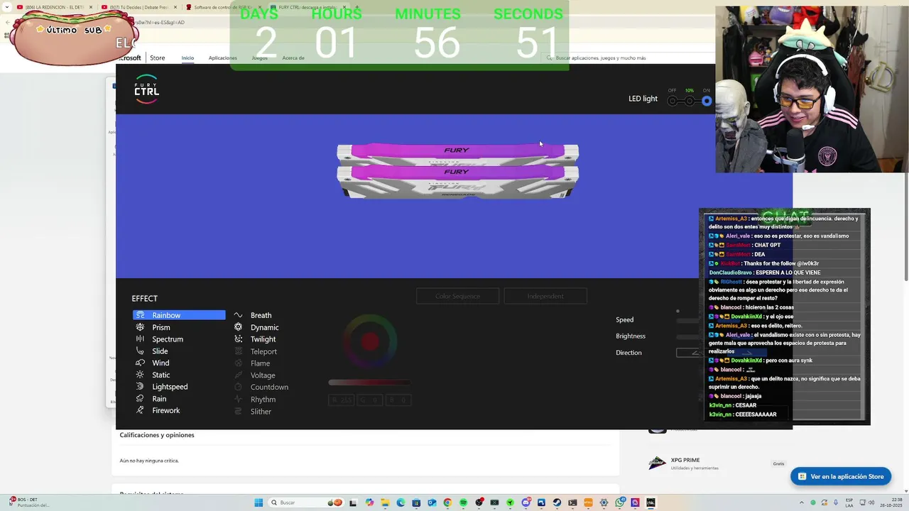This screenshot has width=909, height=511.
Task: Click the color gradient bar
Action: coord(369,383)
